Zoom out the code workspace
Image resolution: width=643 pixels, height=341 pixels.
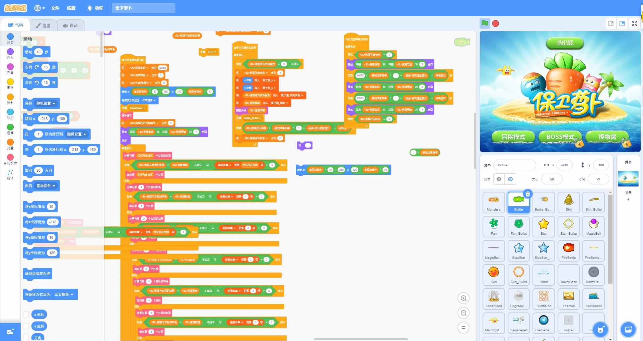pos(463,313)
